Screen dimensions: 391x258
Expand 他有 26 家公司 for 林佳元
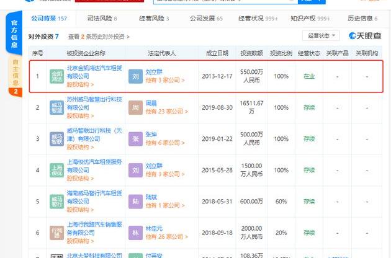coord(166,236)
